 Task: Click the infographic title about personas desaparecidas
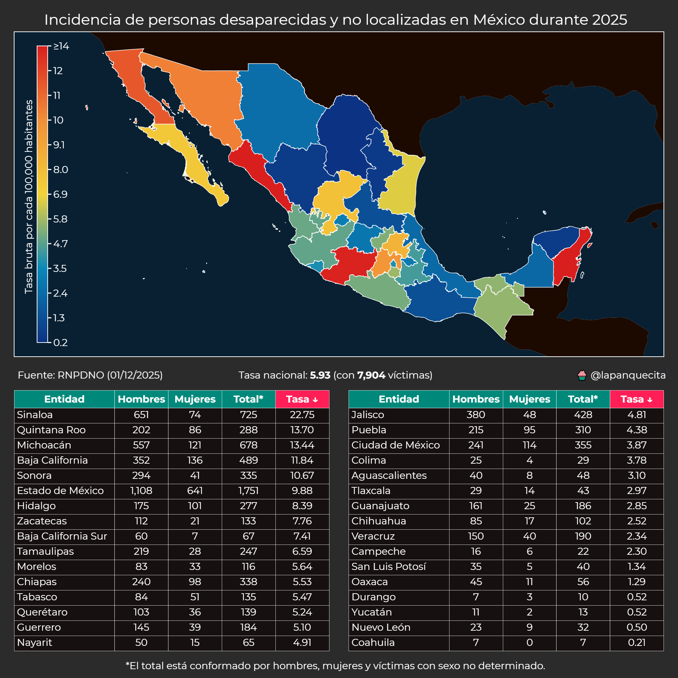tap(336, 19)
